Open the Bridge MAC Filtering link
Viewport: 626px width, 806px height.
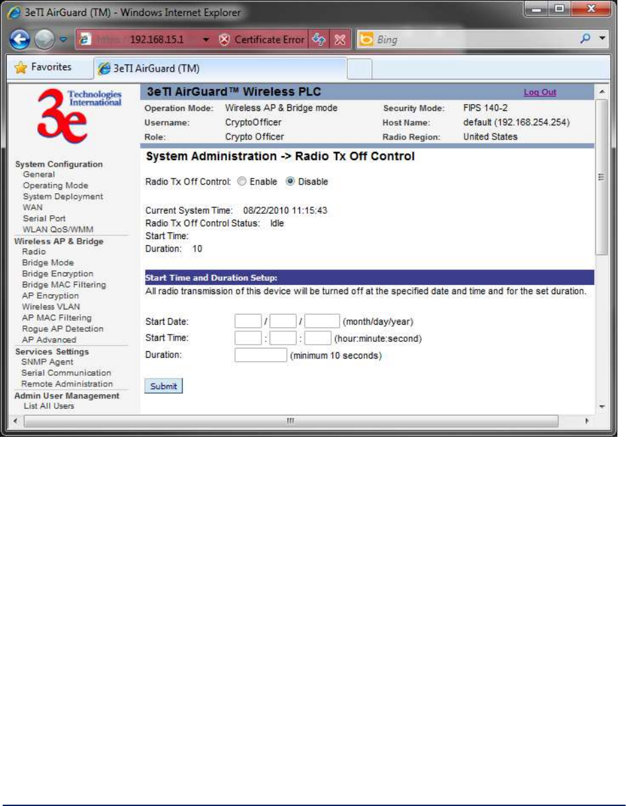coord(64,285)
